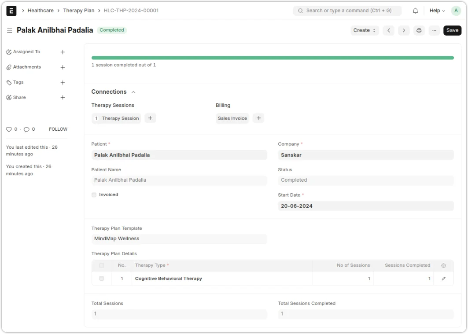This screenshot has width=468, height=334.
Task: Edit the Cognitive Behavioral Therapy row pencil
Action: tap(443, 279)
